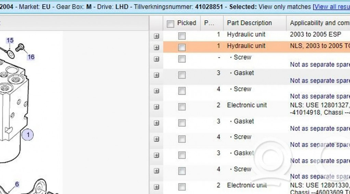Select callout number 15 in diagram
This screenshot has width=350, height=194.
coord(10,40)
